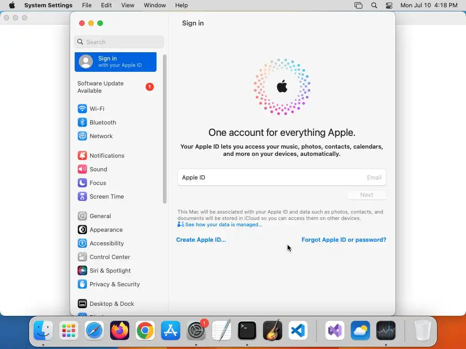466x349 pixels.
Task: Click Create Apple ID link
Action: pos(201,240)
